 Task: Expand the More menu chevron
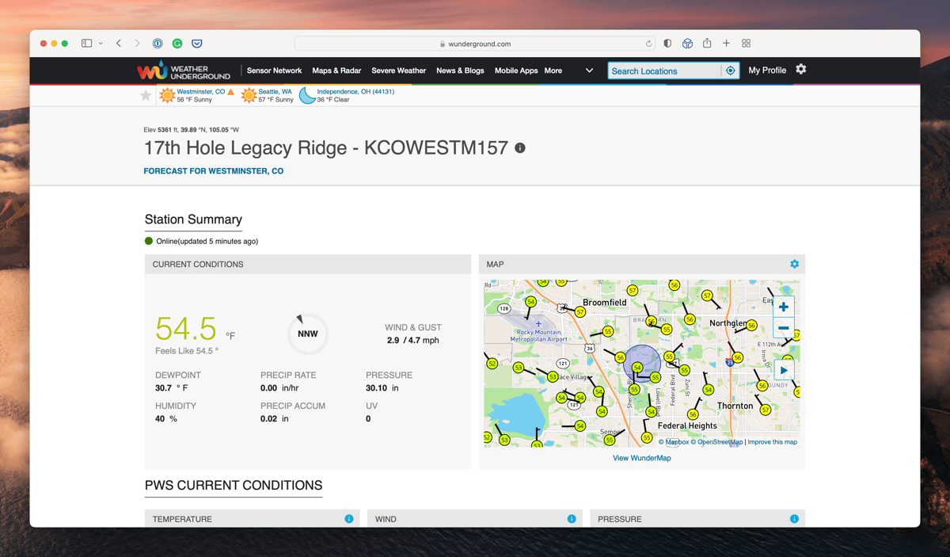[x=589, y=71]
